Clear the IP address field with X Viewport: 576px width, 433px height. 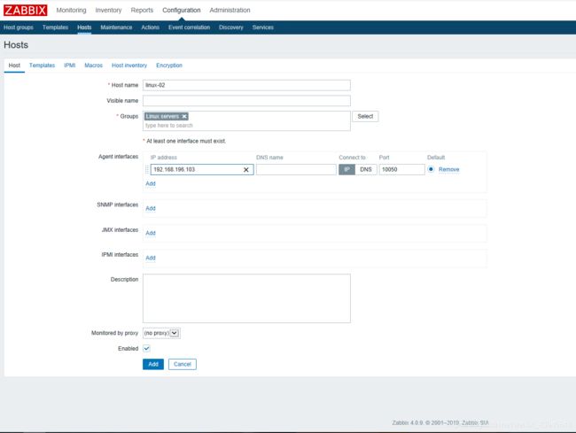pos(246,169)
